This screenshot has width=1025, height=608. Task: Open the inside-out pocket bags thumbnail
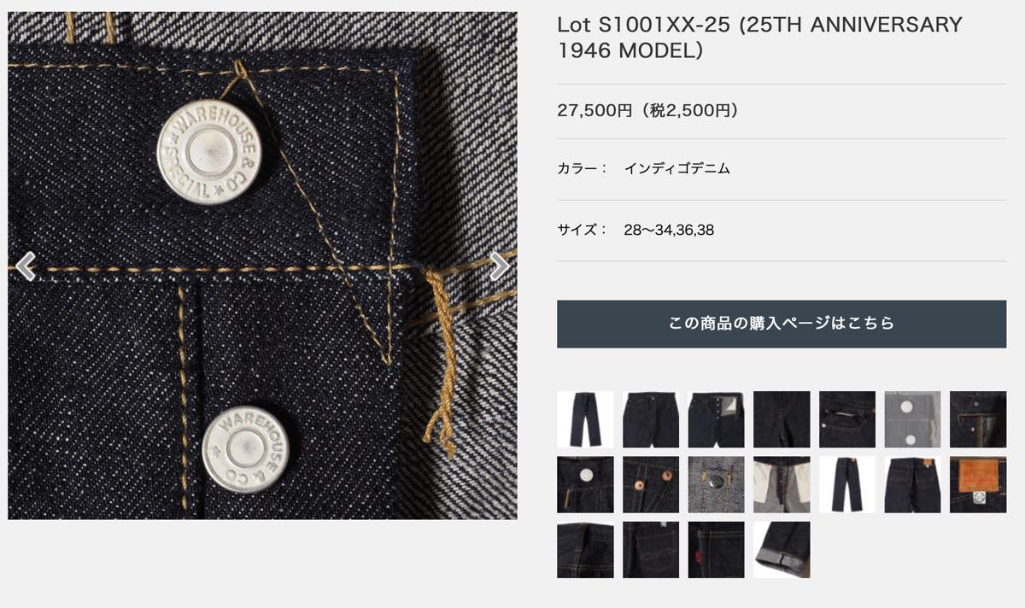click(782, 484)
